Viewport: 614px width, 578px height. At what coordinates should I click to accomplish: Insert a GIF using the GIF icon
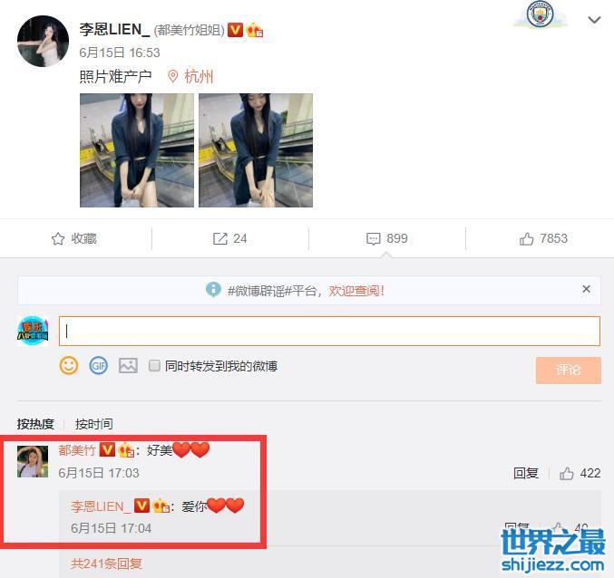tap(98, 366)
